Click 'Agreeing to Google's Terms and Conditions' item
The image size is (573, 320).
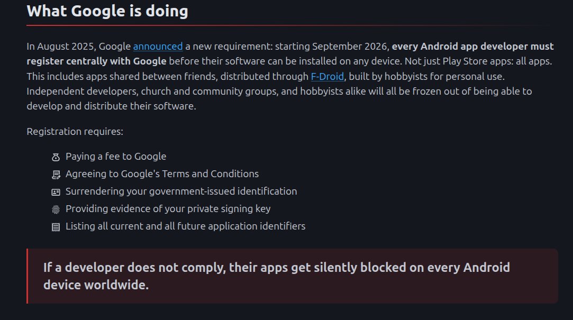(x=162, y=174)
